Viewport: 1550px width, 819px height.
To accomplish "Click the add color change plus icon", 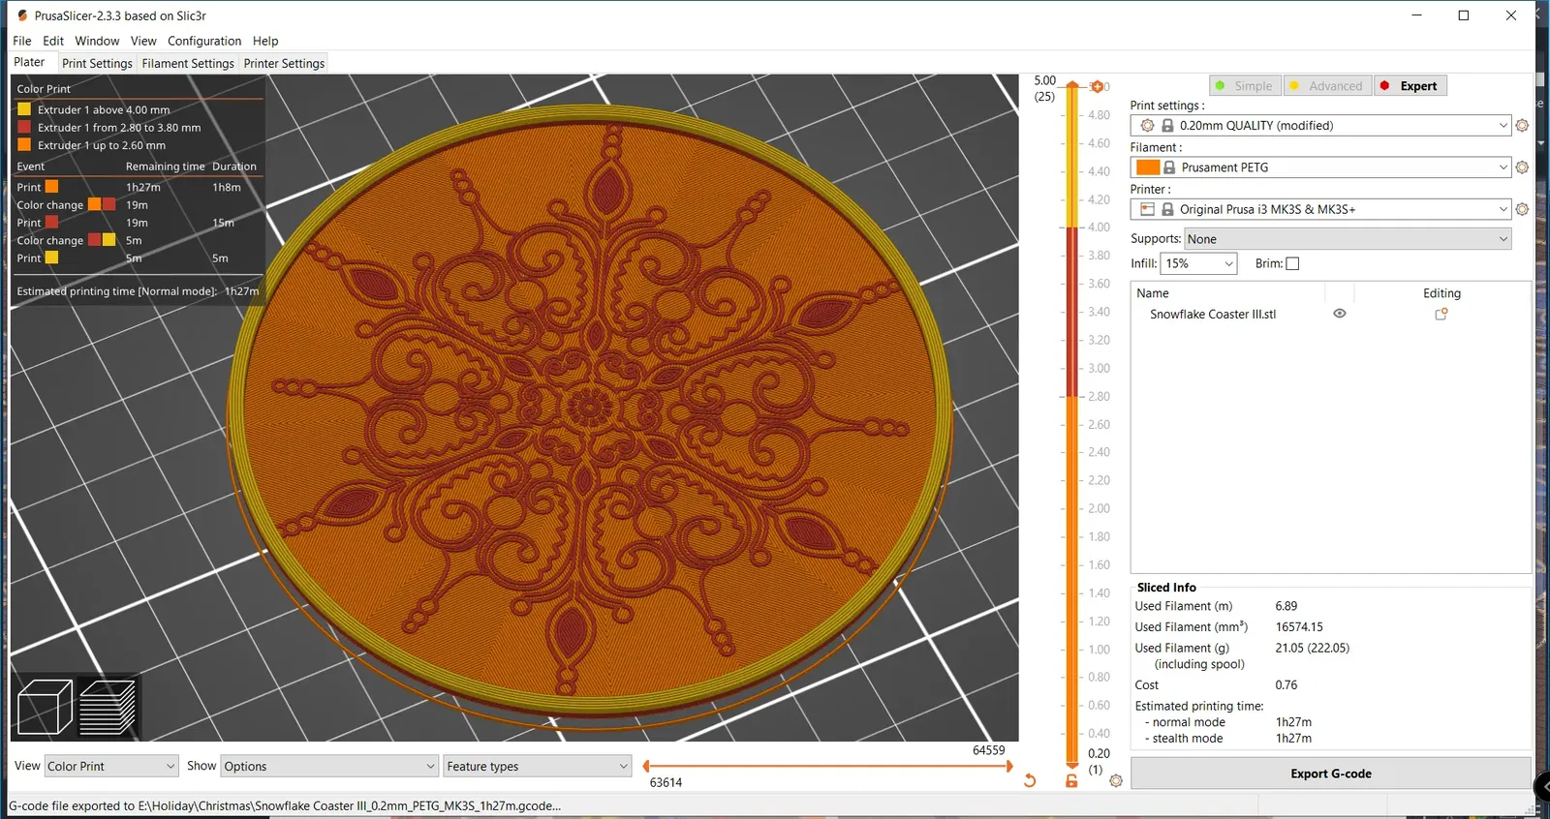I will point(1098,86).
